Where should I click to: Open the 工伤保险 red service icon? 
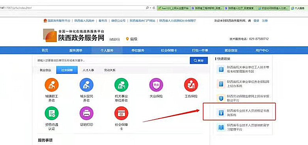point(191,85)
